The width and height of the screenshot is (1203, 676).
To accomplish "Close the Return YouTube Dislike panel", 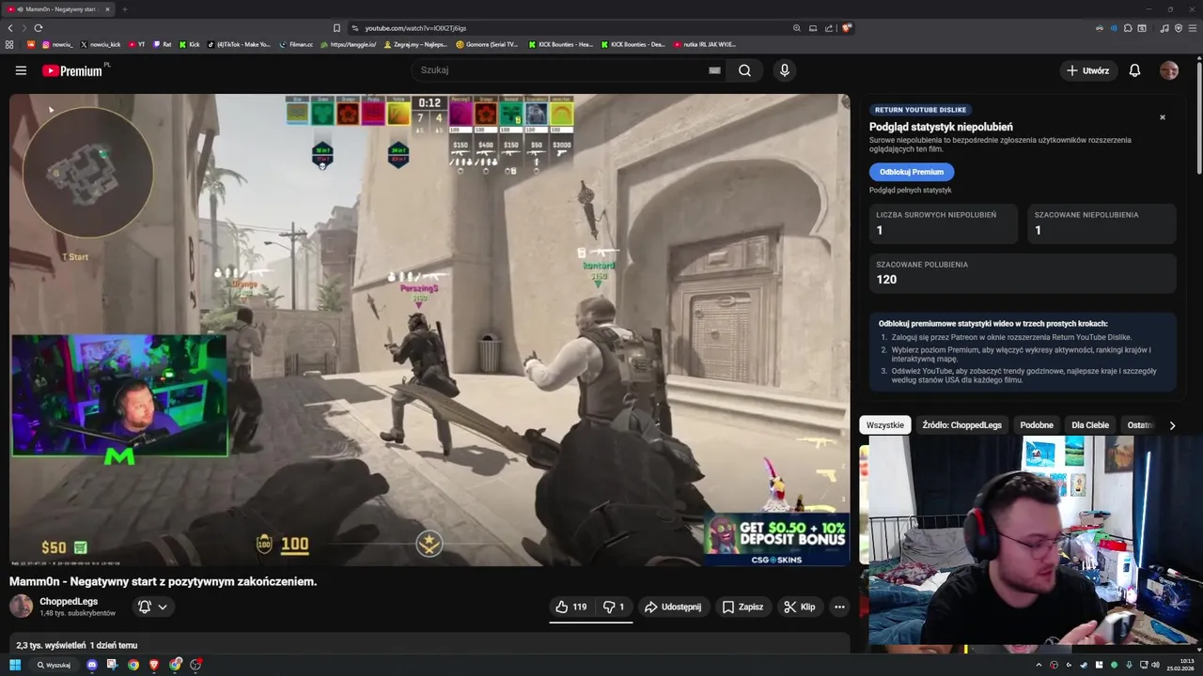I will point(1163,117).
